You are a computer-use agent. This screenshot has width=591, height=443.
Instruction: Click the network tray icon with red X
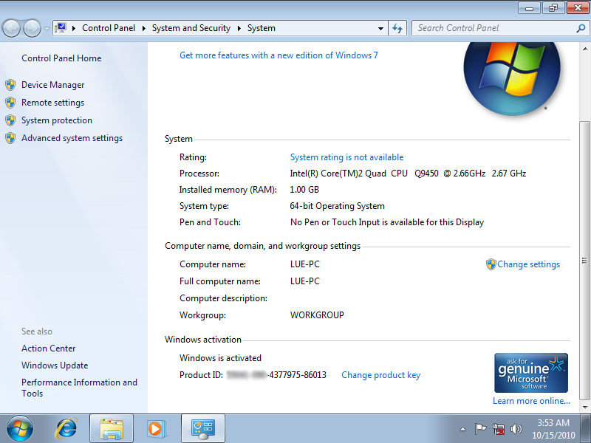pyautogui.click(x=498, y=429)
